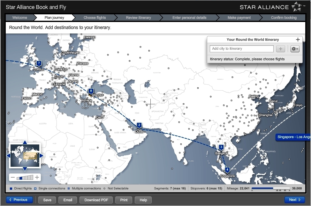
Task: Open the Make payment step
Action: (x=239, y=18)
